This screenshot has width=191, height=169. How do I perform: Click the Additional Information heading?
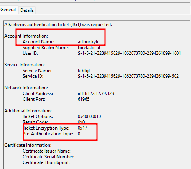coord(28,111)
